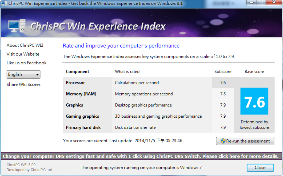283x176 pixels.
Task: Click 'Desktop graphics performance' description
Action: [143, 105]
